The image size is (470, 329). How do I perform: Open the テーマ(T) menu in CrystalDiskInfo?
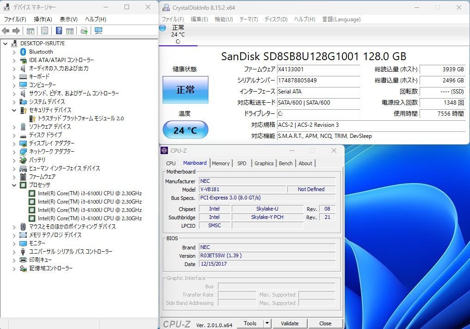[248, 19]
